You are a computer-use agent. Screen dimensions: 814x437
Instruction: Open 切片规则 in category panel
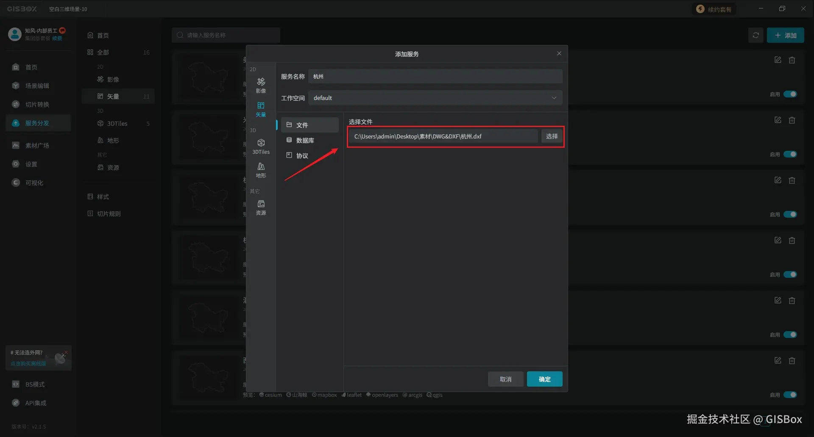tap(119, 214)
